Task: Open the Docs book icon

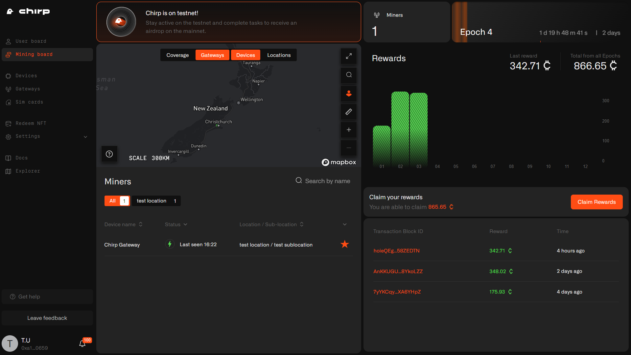Action: [x=9, y=158]
